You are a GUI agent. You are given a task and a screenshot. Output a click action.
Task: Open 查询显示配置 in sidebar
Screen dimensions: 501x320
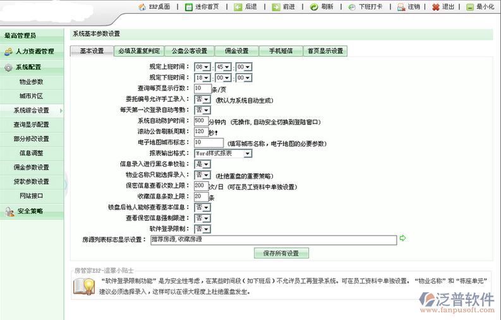[32, 125]
